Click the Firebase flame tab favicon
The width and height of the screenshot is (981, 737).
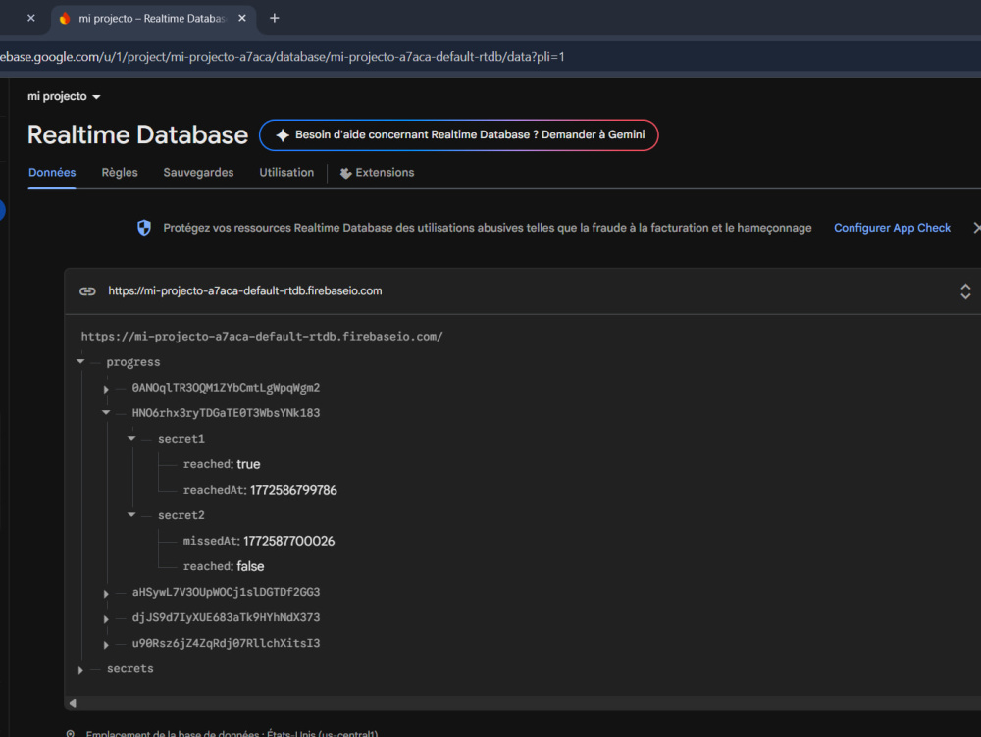tap(65, 18)
